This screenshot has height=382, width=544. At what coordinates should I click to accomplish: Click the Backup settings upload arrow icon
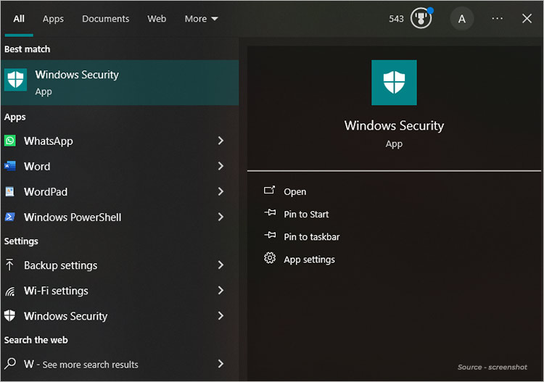tap(9, 265)
